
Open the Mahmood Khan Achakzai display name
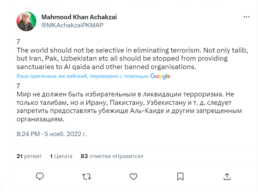[x=79, y=17]
